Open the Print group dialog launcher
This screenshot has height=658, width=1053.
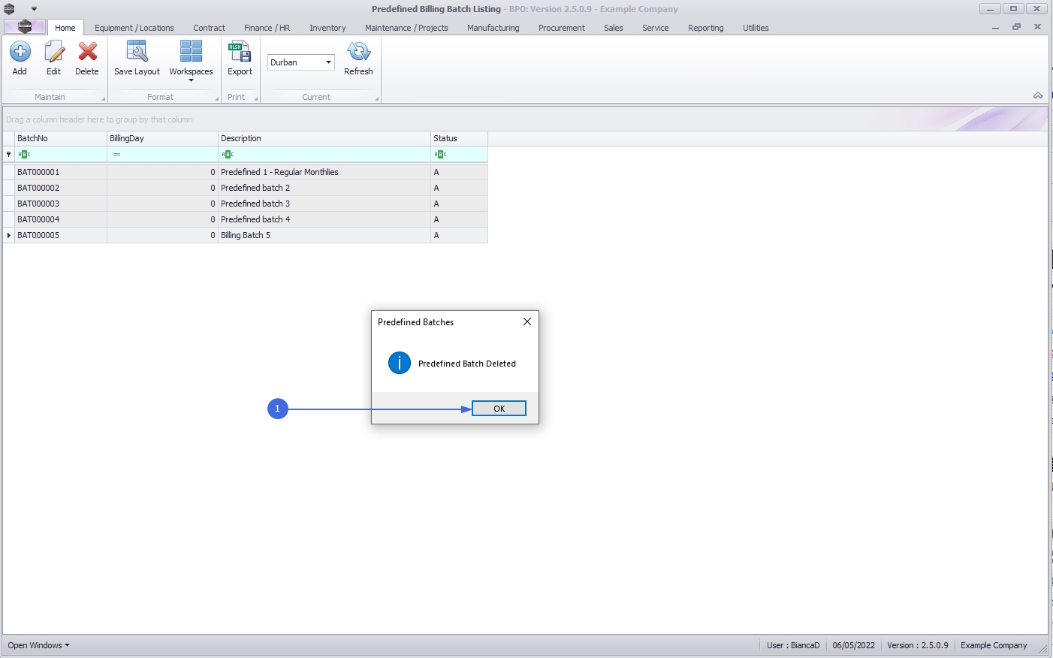256,98
